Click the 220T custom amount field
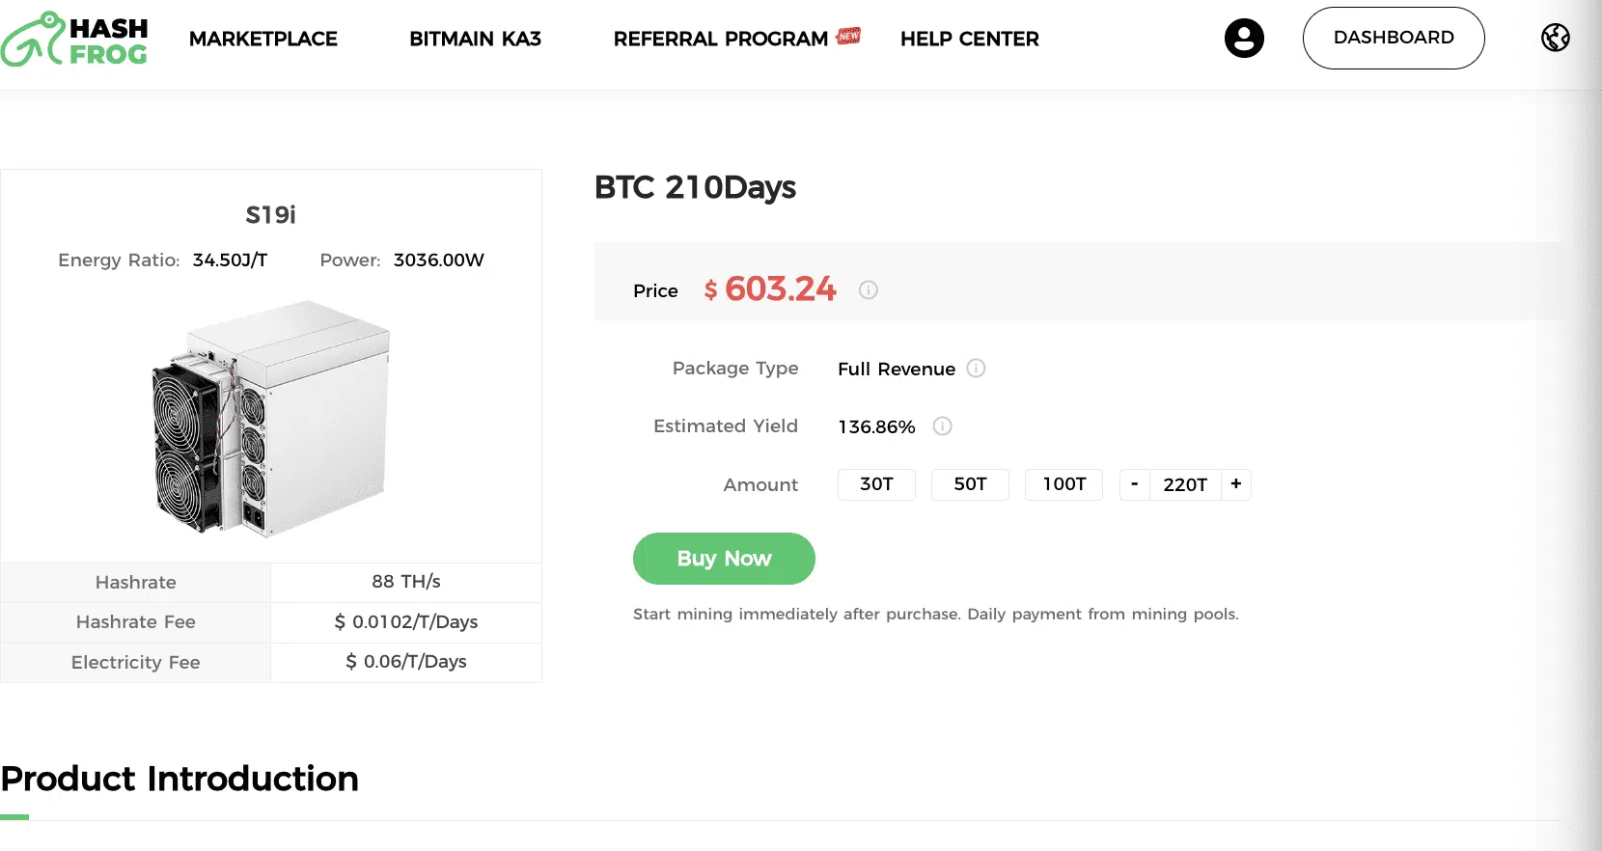 [1185, 484]
